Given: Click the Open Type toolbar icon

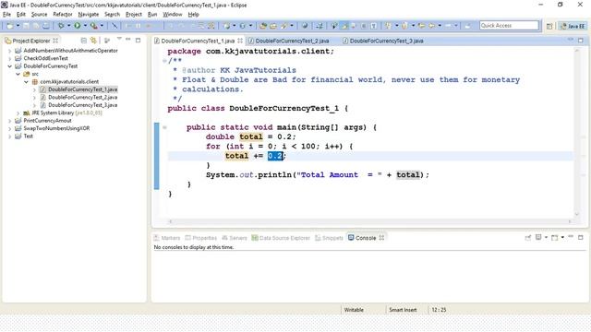Looking at the screenshot, I should [262, 26].
